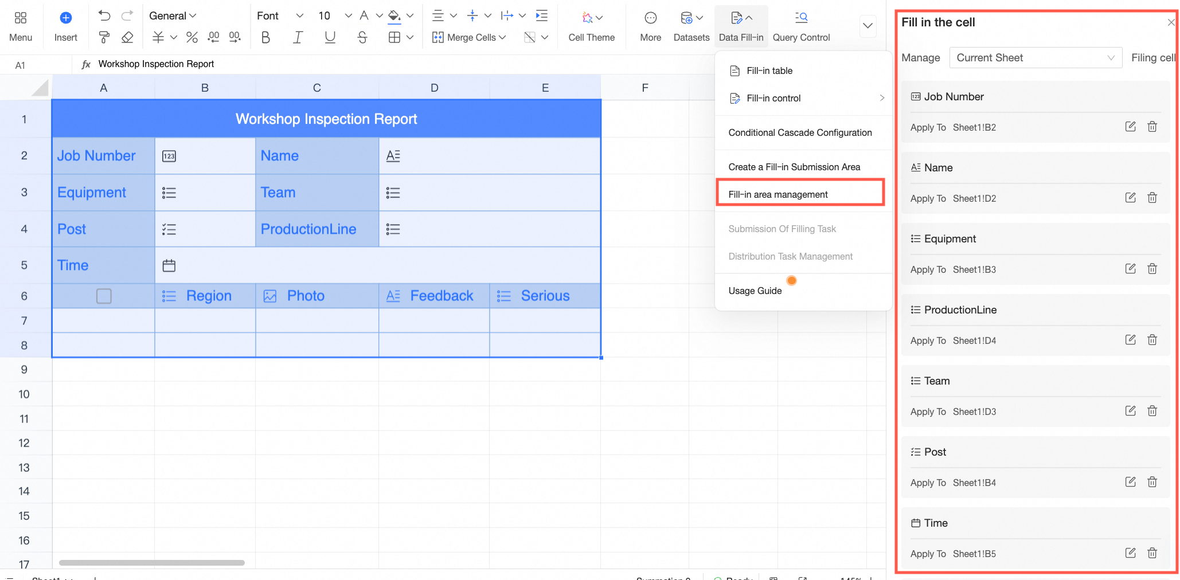The height and width of the screenshot is (580, 1180).
Task: Click the increase indent icon
Action: click(541, 15)
